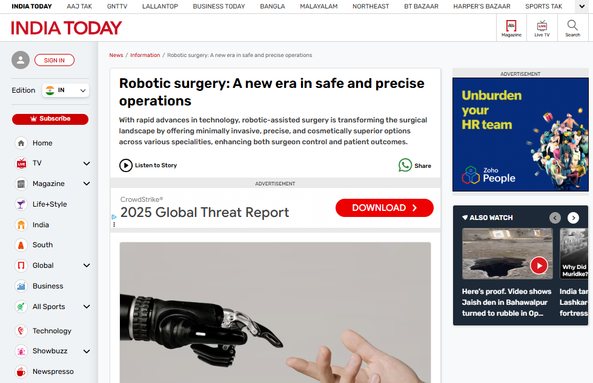Go to Information breadcrumb link

145,55
